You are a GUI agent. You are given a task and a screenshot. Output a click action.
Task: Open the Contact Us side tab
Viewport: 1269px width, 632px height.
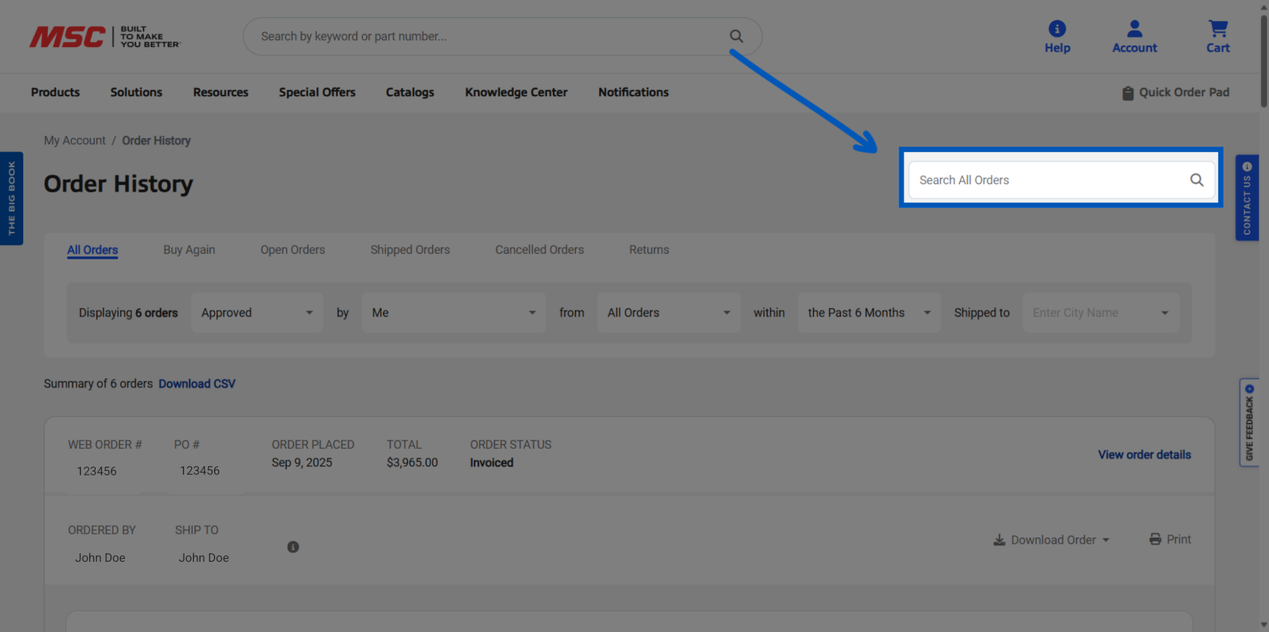[1247, 198]
